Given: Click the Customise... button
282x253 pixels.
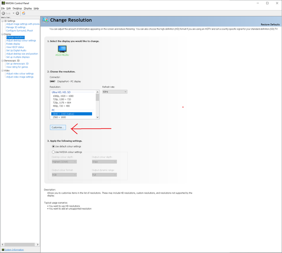Looking at the screenshot, I should (58, 127).
